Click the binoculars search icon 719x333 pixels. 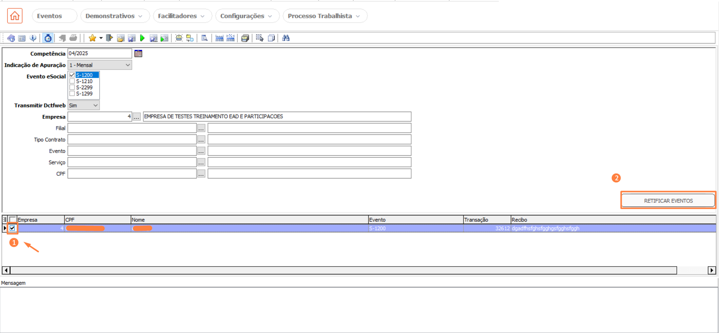pyautogui.click(x=286, y=38)
